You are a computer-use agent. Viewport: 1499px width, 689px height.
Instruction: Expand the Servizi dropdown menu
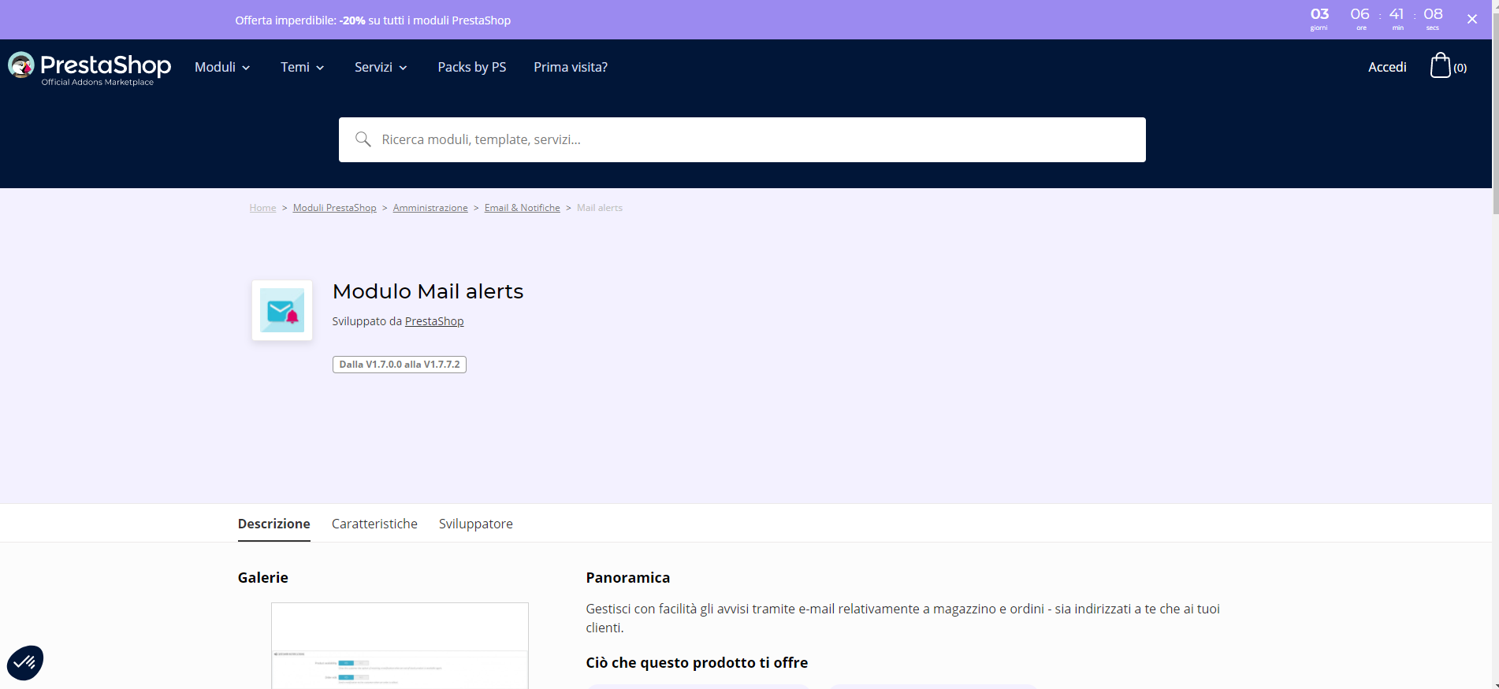(381, 67)
